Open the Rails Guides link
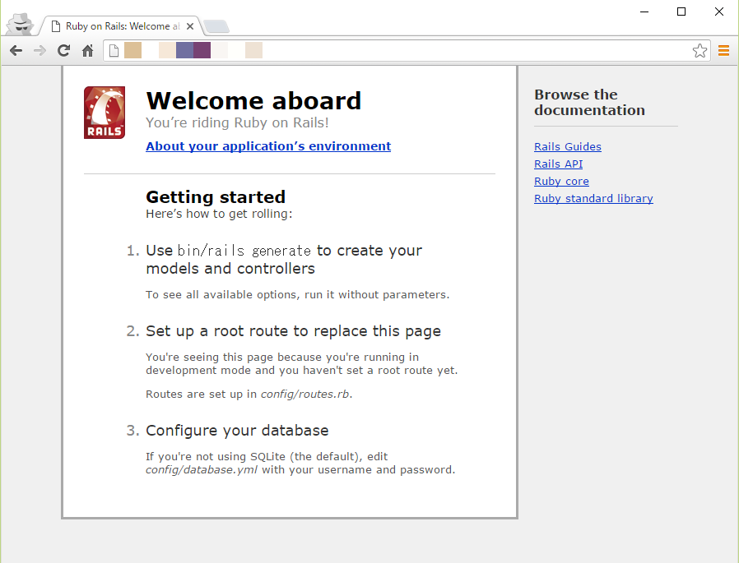The height and width of the screenshot is (563, 739). 568,147
